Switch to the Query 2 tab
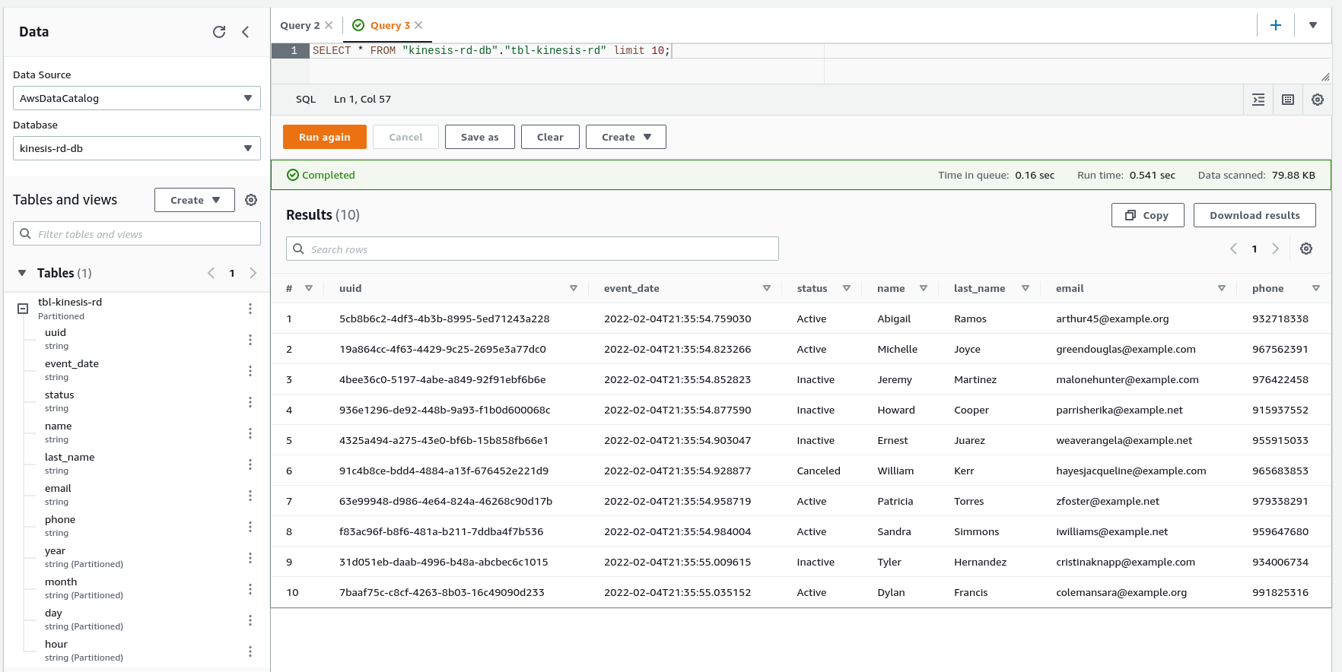Screen dimensions: 1342x672 coord(300,25)
